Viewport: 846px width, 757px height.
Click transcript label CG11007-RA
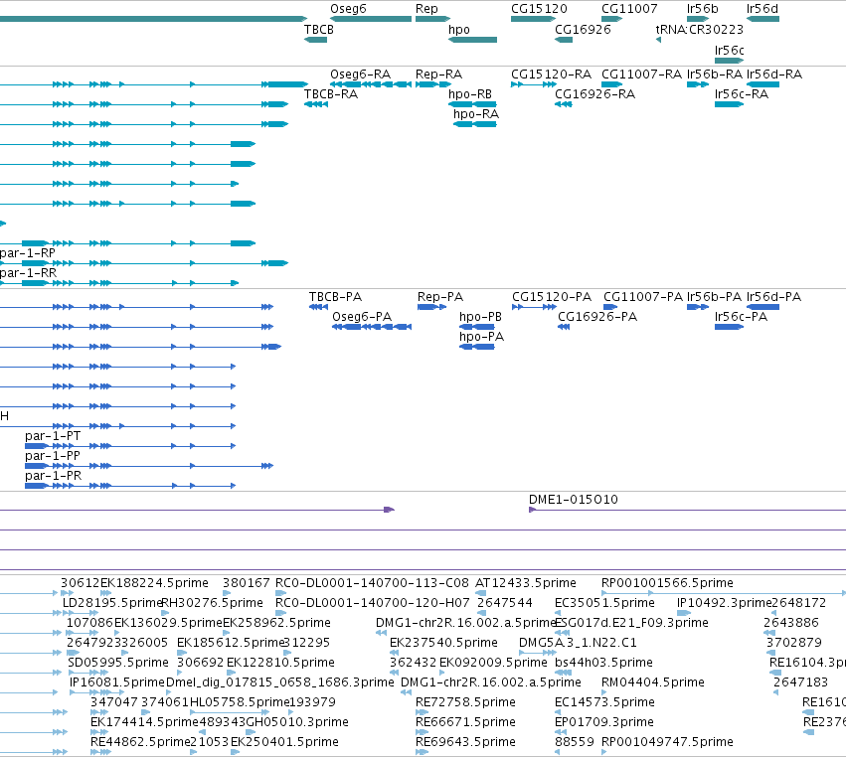641,75
